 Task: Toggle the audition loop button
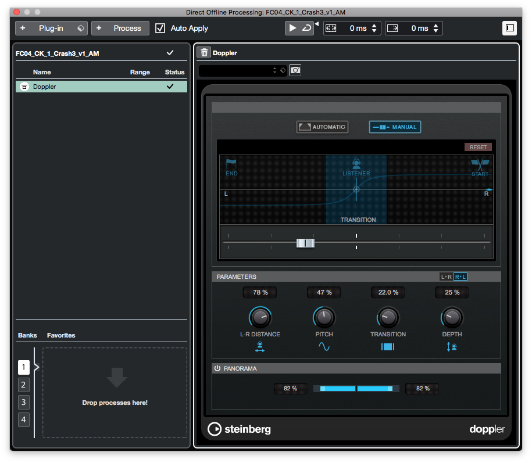(x=306, y=28)
